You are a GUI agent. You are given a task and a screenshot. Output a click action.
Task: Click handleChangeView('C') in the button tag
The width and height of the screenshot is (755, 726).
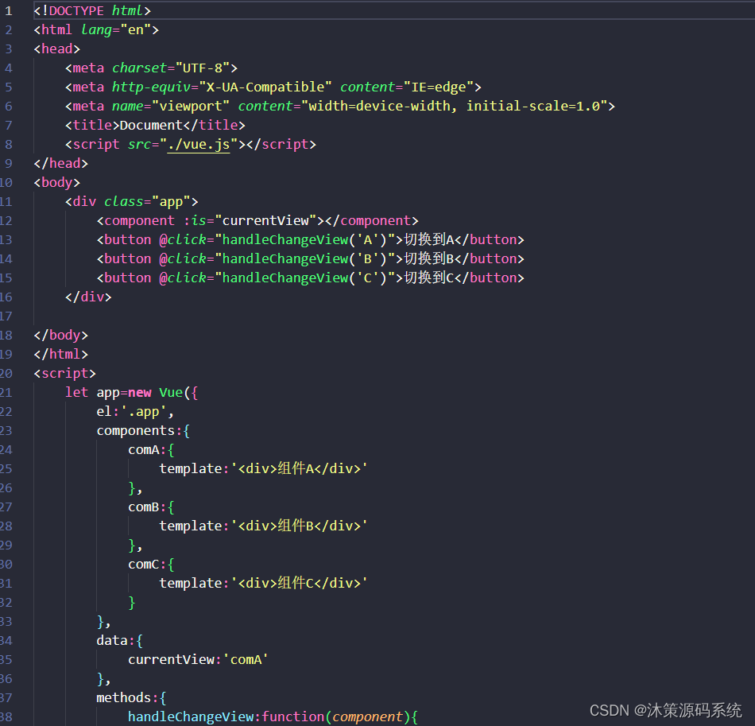(x=304, y=278)
